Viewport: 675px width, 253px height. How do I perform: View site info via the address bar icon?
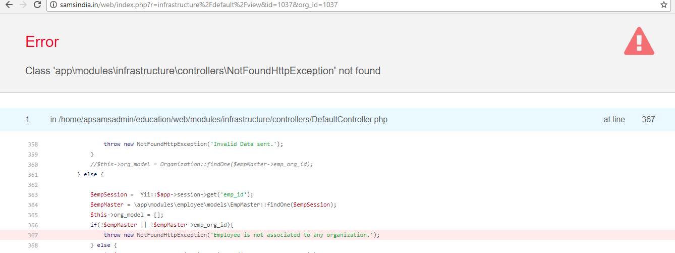tap(53, 5)
